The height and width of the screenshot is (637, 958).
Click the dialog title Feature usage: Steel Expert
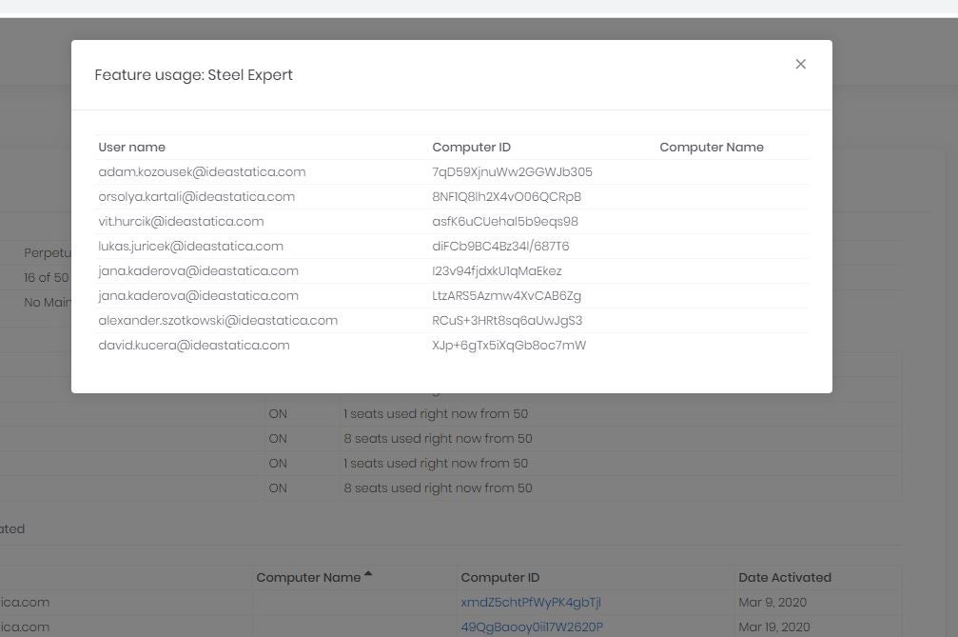point(193,75)
